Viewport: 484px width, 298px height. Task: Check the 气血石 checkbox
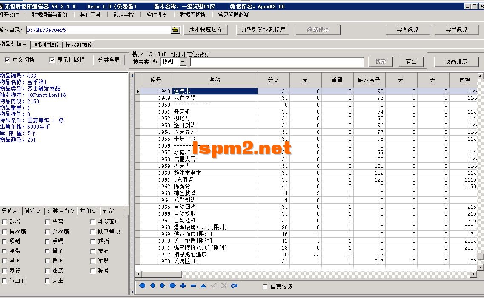(4, 281)
